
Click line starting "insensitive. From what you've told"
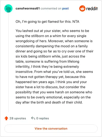[x=54, y=72]
